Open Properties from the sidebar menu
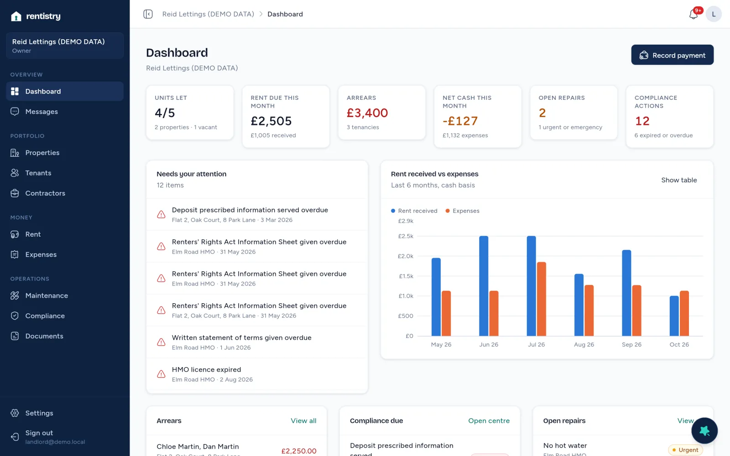 click(65, 153)
